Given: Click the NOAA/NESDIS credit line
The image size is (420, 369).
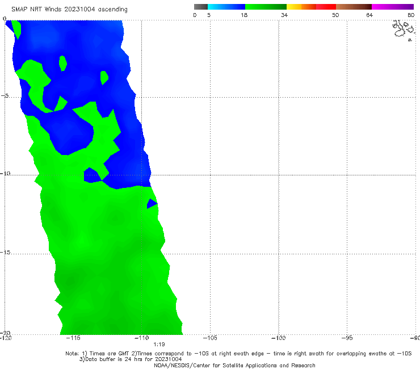Looking at the screenshot, I should (234, 366).
